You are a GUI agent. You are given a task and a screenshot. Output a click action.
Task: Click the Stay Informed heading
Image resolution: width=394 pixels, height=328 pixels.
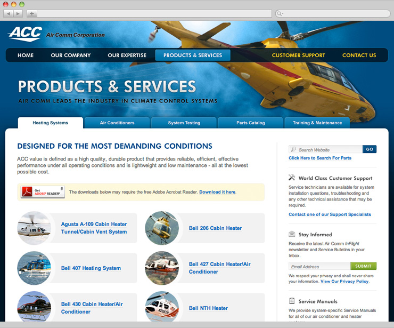click(315, 235)
